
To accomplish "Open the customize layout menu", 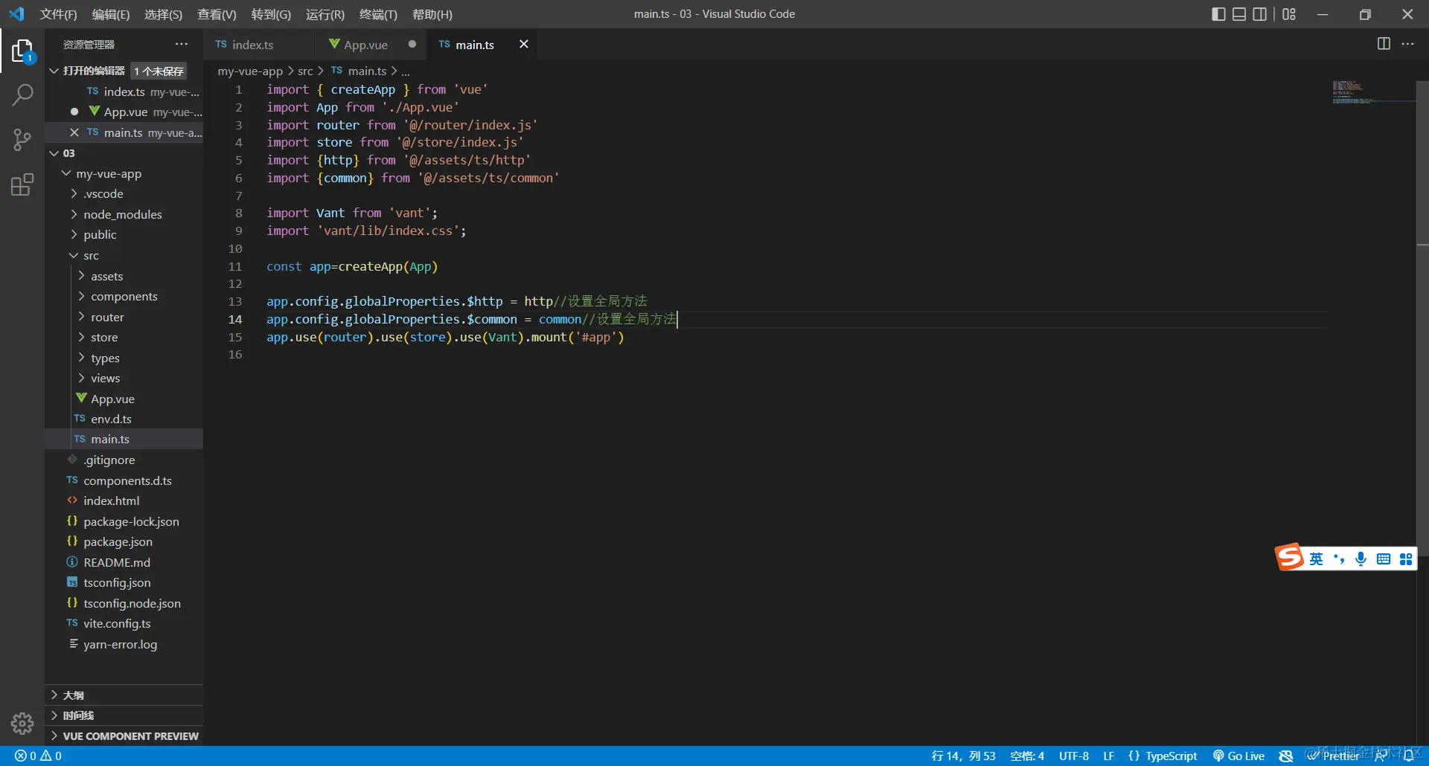I will click(x=1289, y=14).
